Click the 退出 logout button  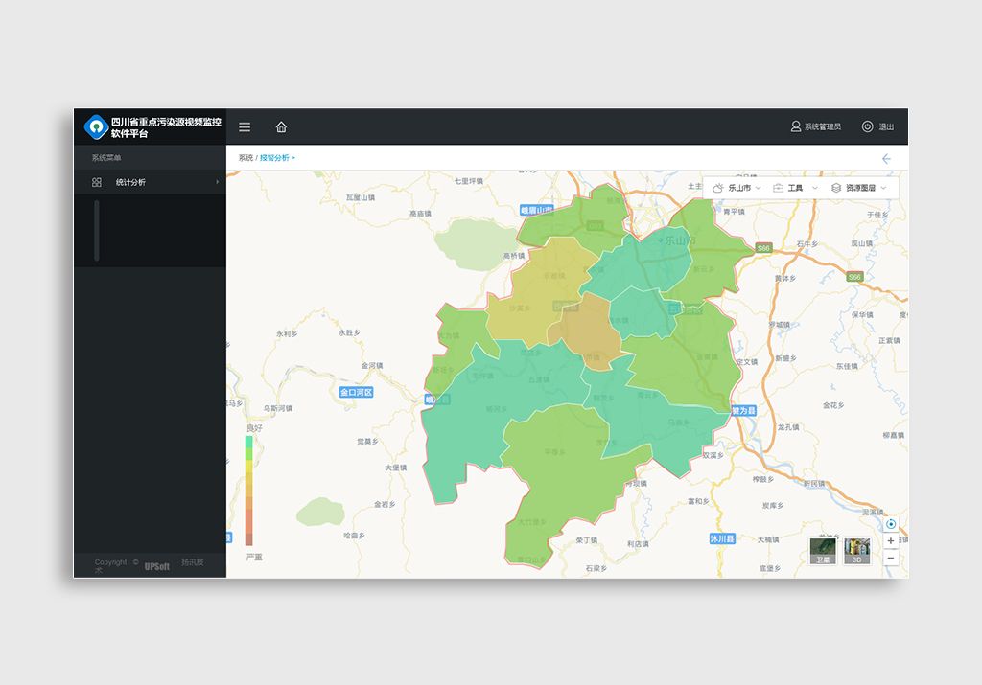(x=878, y=126)
